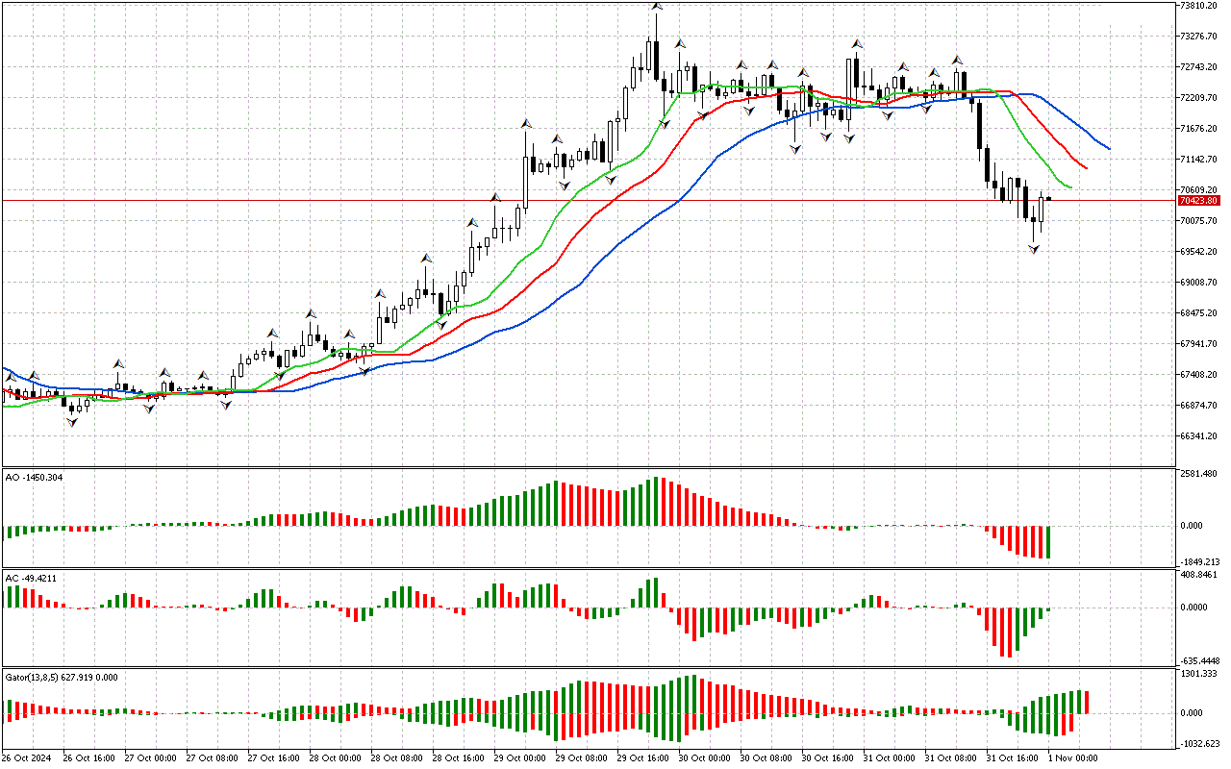The width and height of the screenshot is (1231, 769).
Task: Click the 26 Oct 16:00 time label
Action: (88, 757)
